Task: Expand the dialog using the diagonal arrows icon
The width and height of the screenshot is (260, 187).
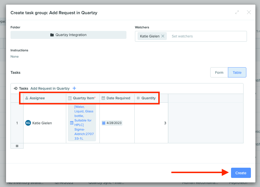Action: [x=237, y=12]
